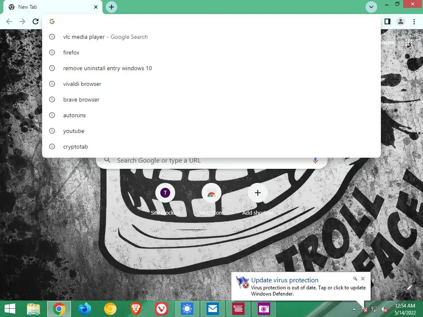Choose suggestion remove uninstall entry windows 10
The height and width of the screenshot is (317, 423).
click(211, 68)
